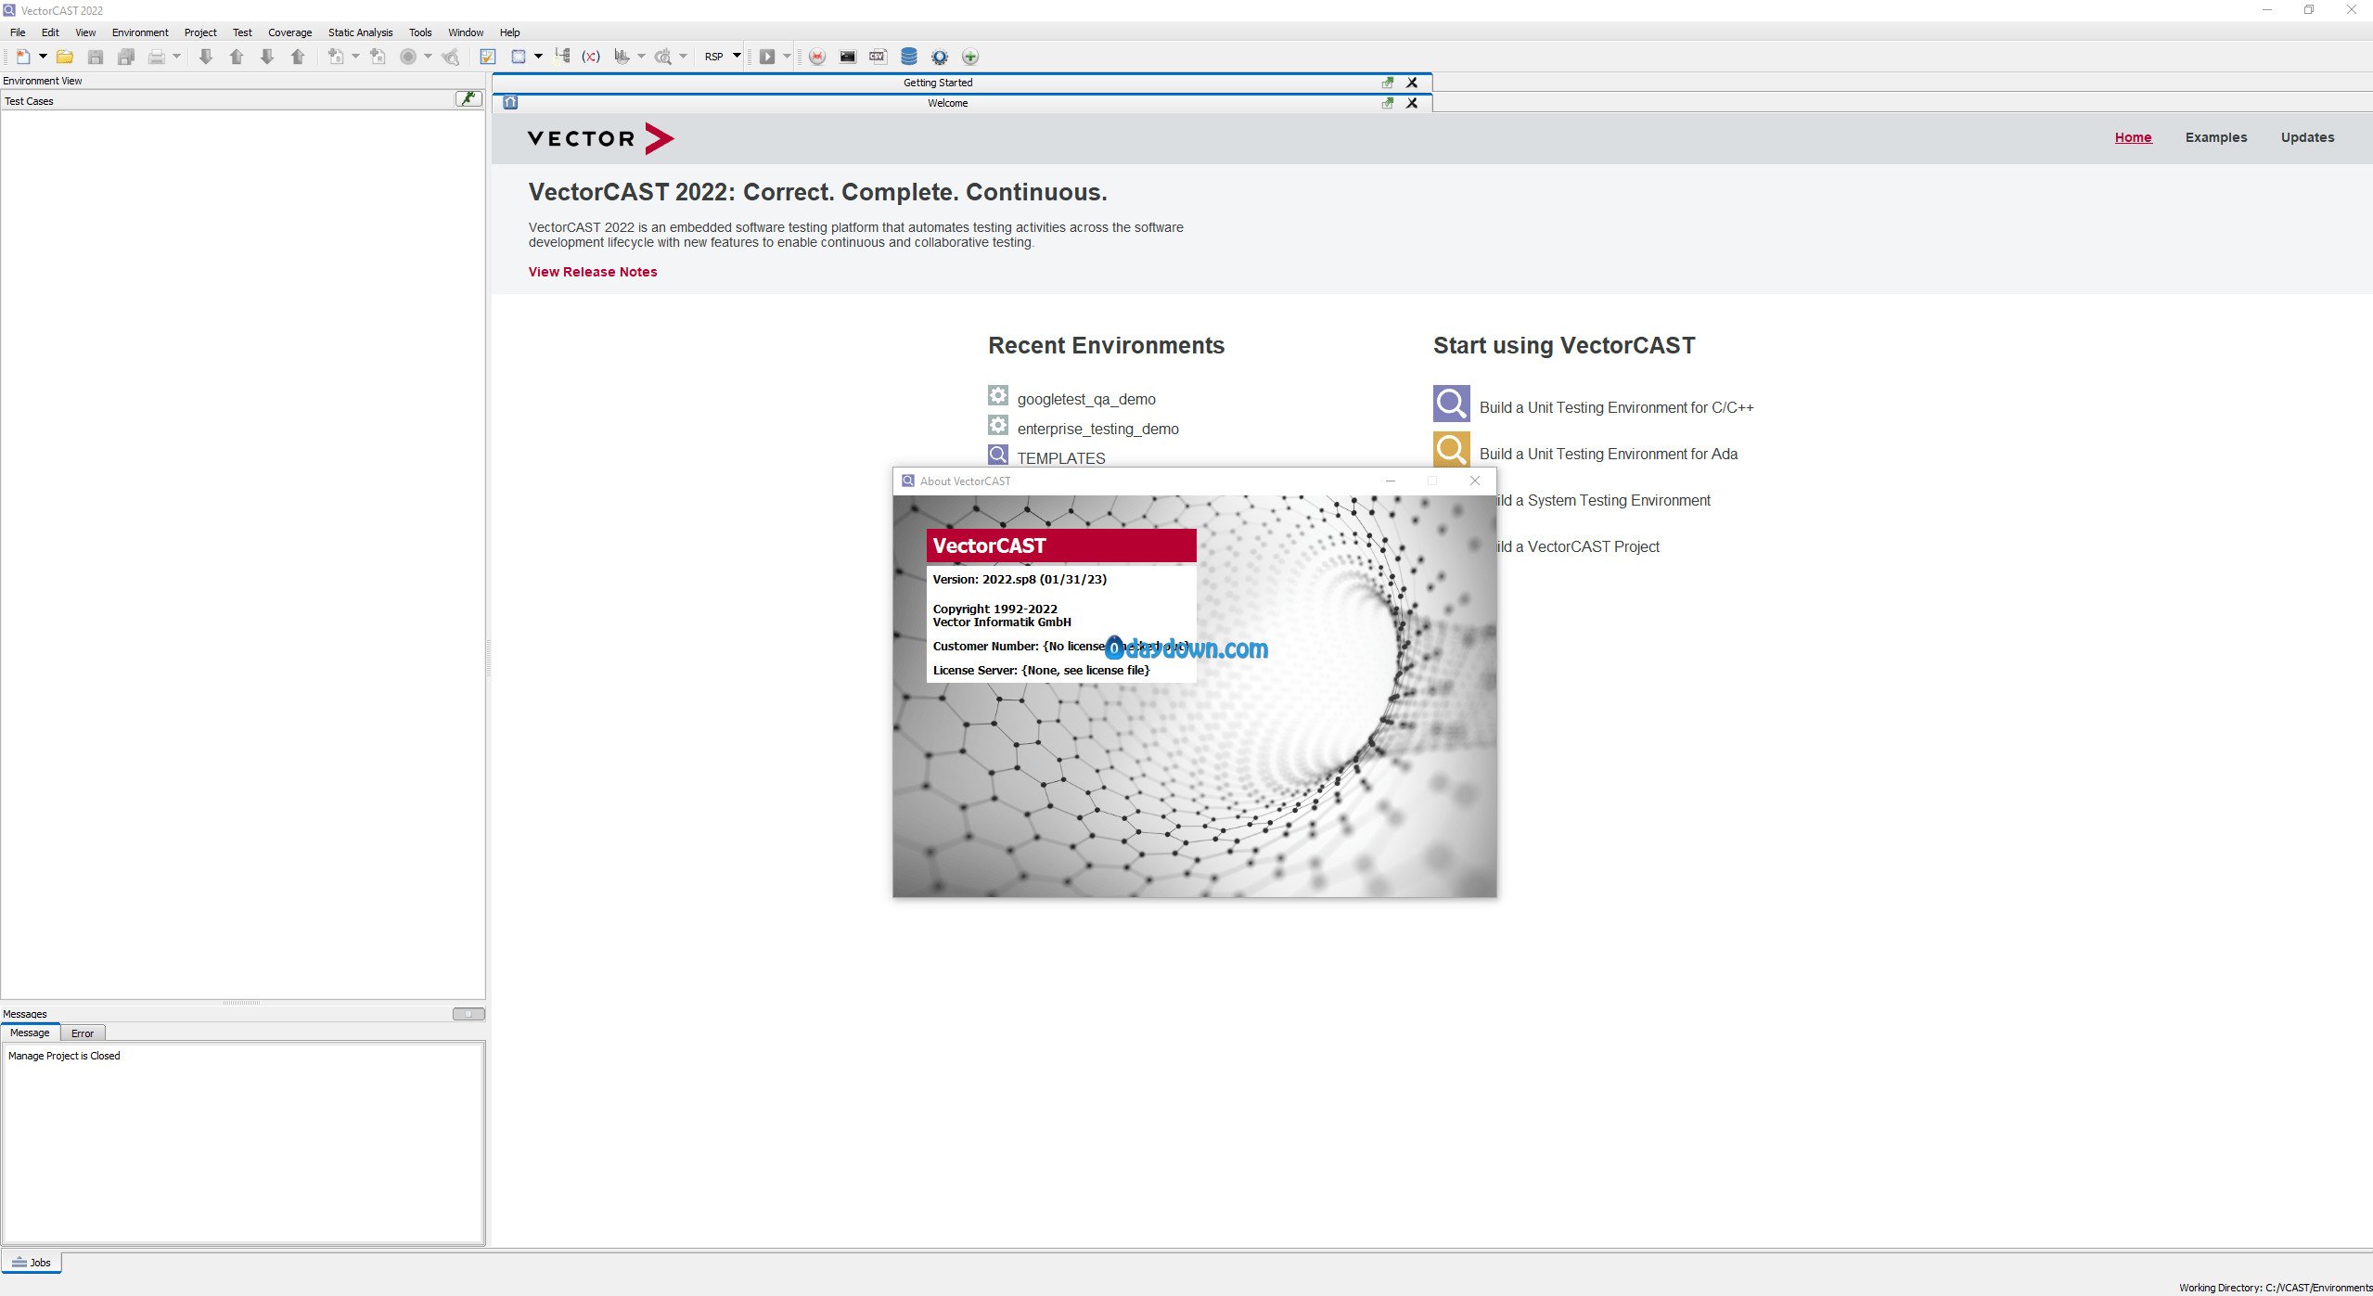Float the Welcome panel with undock icon
Viewport: 2373px width, 1296px height.
(1388, 103)
